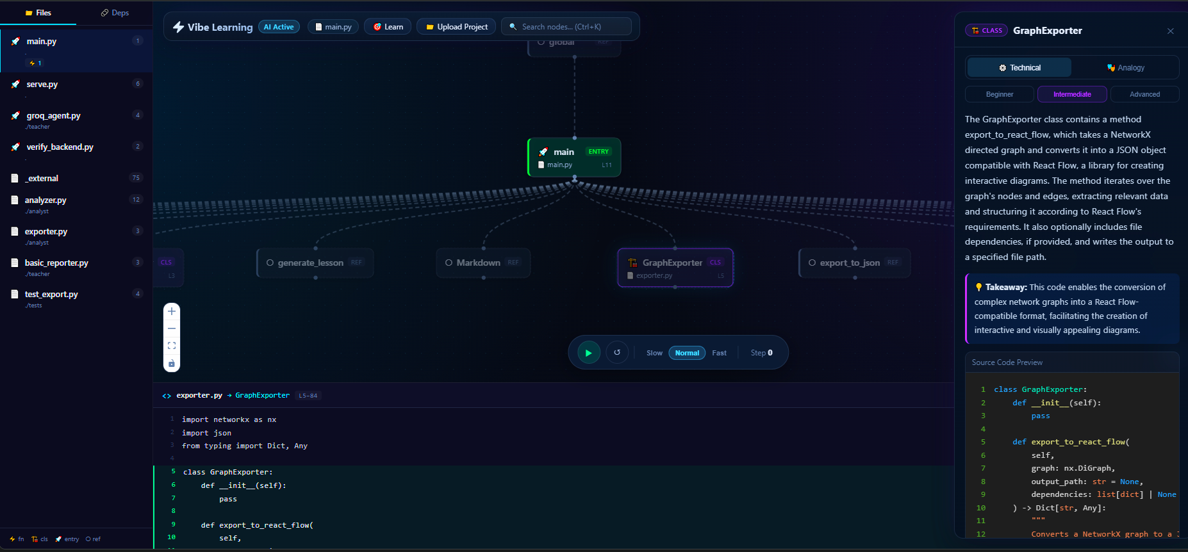Click the main.py button in the top toolbar

pyautogui.click(x=333, y=27)
